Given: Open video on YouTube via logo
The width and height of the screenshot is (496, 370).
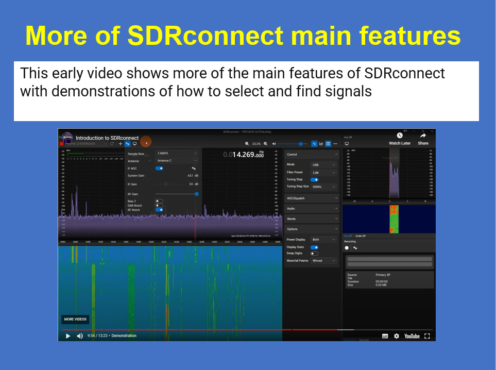Looking at the screenshot, I should [x=412, y=336].
